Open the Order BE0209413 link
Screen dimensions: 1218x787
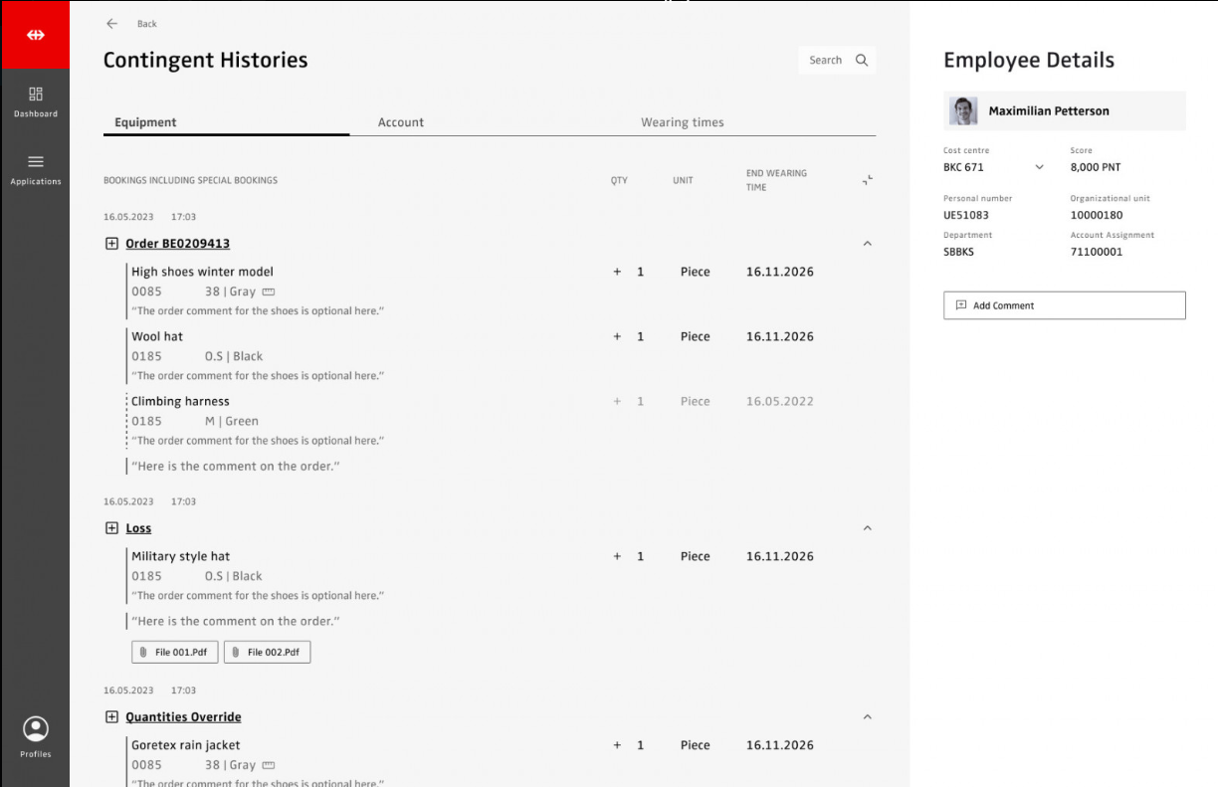(177, 244)
